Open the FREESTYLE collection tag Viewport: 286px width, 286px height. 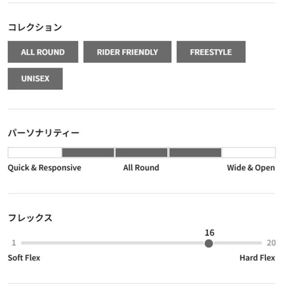[211, 52]
